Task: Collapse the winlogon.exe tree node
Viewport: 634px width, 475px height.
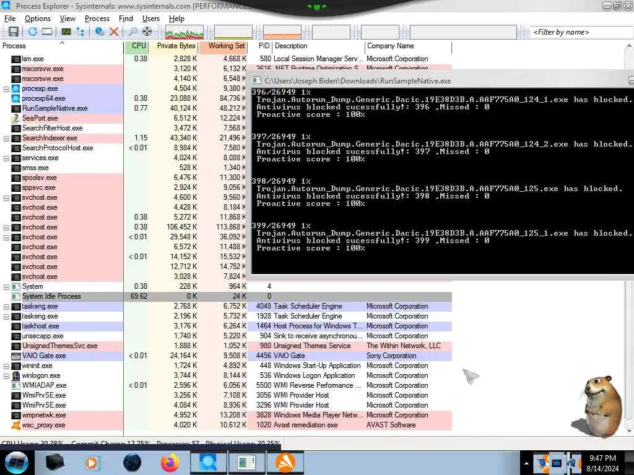Action: 6,375
